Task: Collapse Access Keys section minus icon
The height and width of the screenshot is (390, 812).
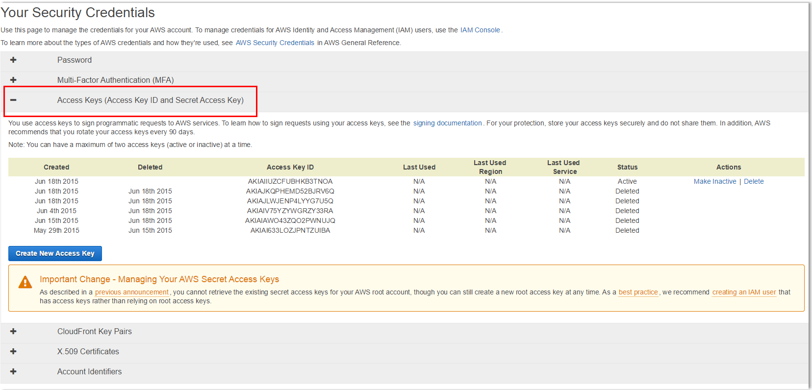Action: [13, 100]
